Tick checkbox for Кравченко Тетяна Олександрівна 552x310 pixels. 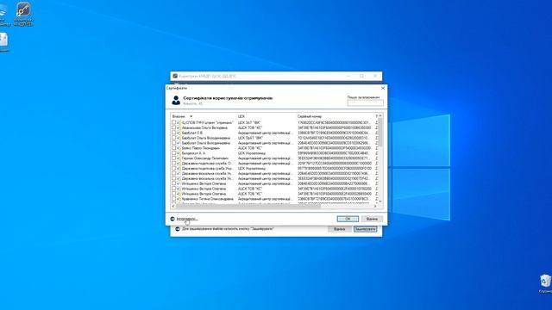click(174, 199)
